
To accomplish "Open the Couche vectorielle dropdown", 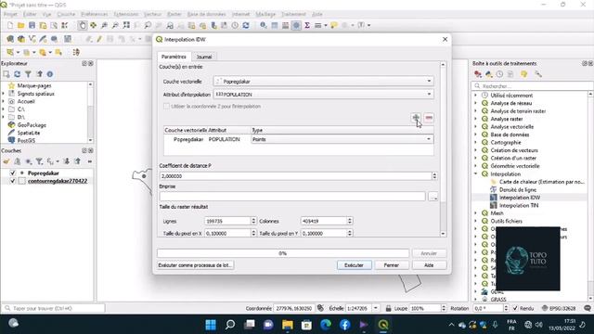I will (x=324, y=82).
